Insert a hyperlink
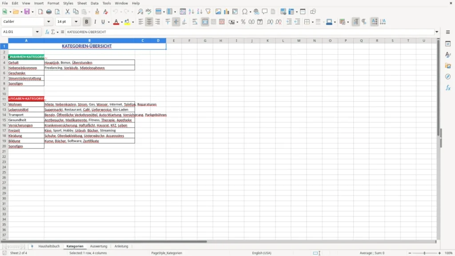455x256 pixels. click(x=256, y=12)
